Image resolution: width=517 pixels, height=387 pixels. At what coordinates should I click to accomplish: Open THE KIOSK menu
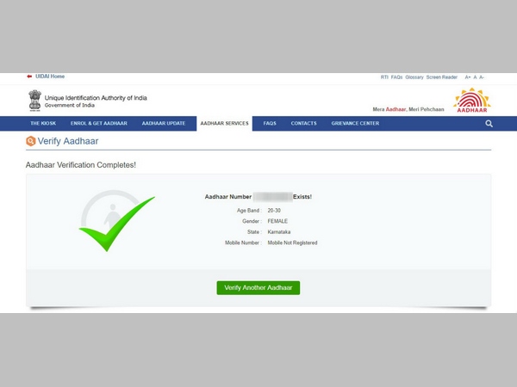click(x=42, y=124)
